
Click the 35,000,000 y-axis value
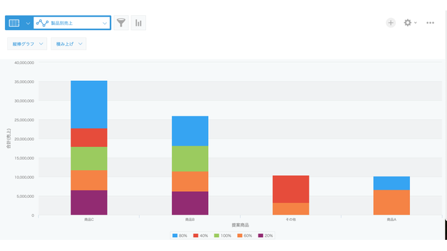pyautogui.click(x=24, y=82)
